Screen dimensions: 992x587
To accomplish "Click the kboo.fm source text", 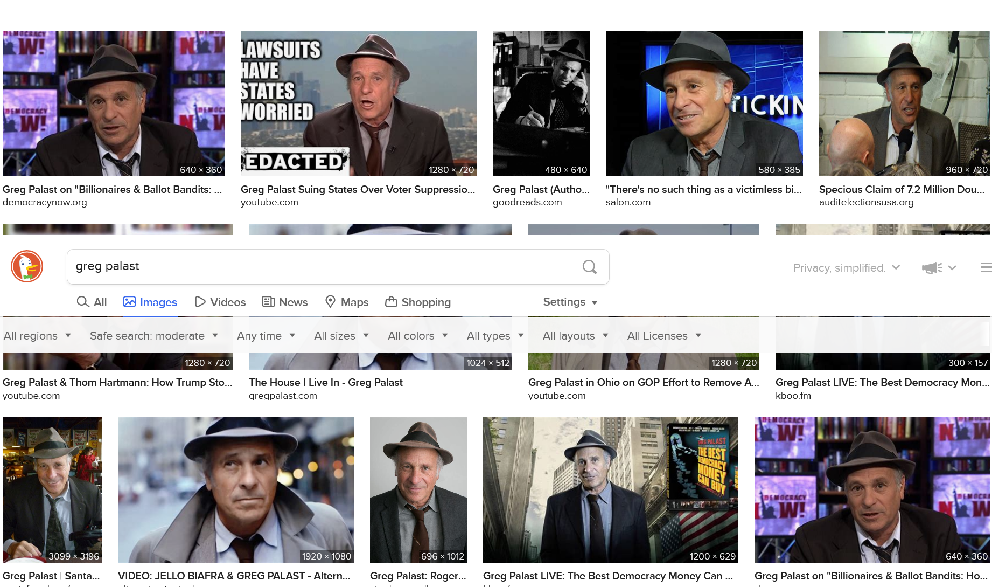I will tap(793, 396).
